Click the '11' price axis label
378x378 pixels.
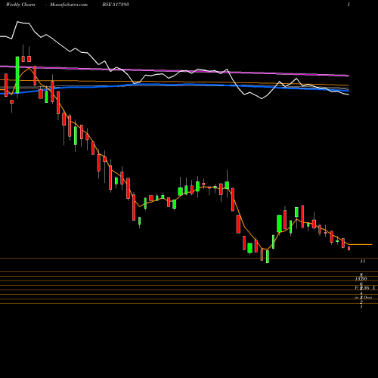(x=363, y=262)
